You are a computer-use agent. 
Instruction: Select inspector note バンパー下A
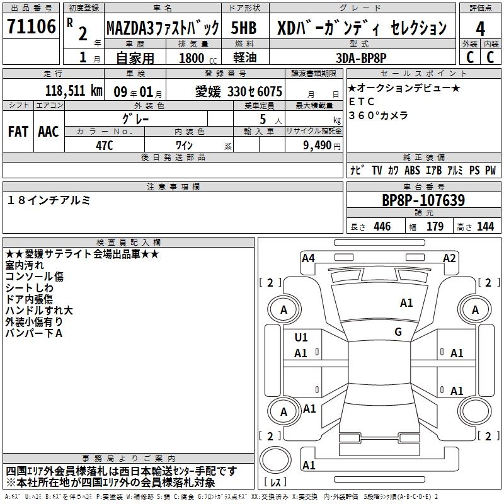click(34, 333)
